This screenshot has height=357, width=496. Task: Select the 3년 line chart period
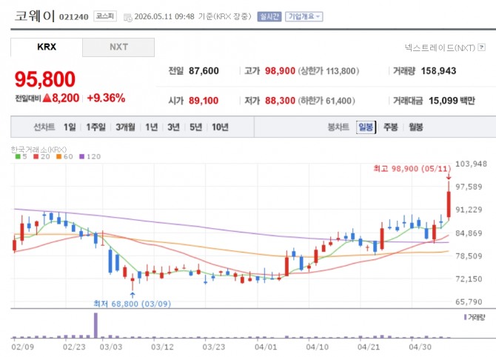174,127
